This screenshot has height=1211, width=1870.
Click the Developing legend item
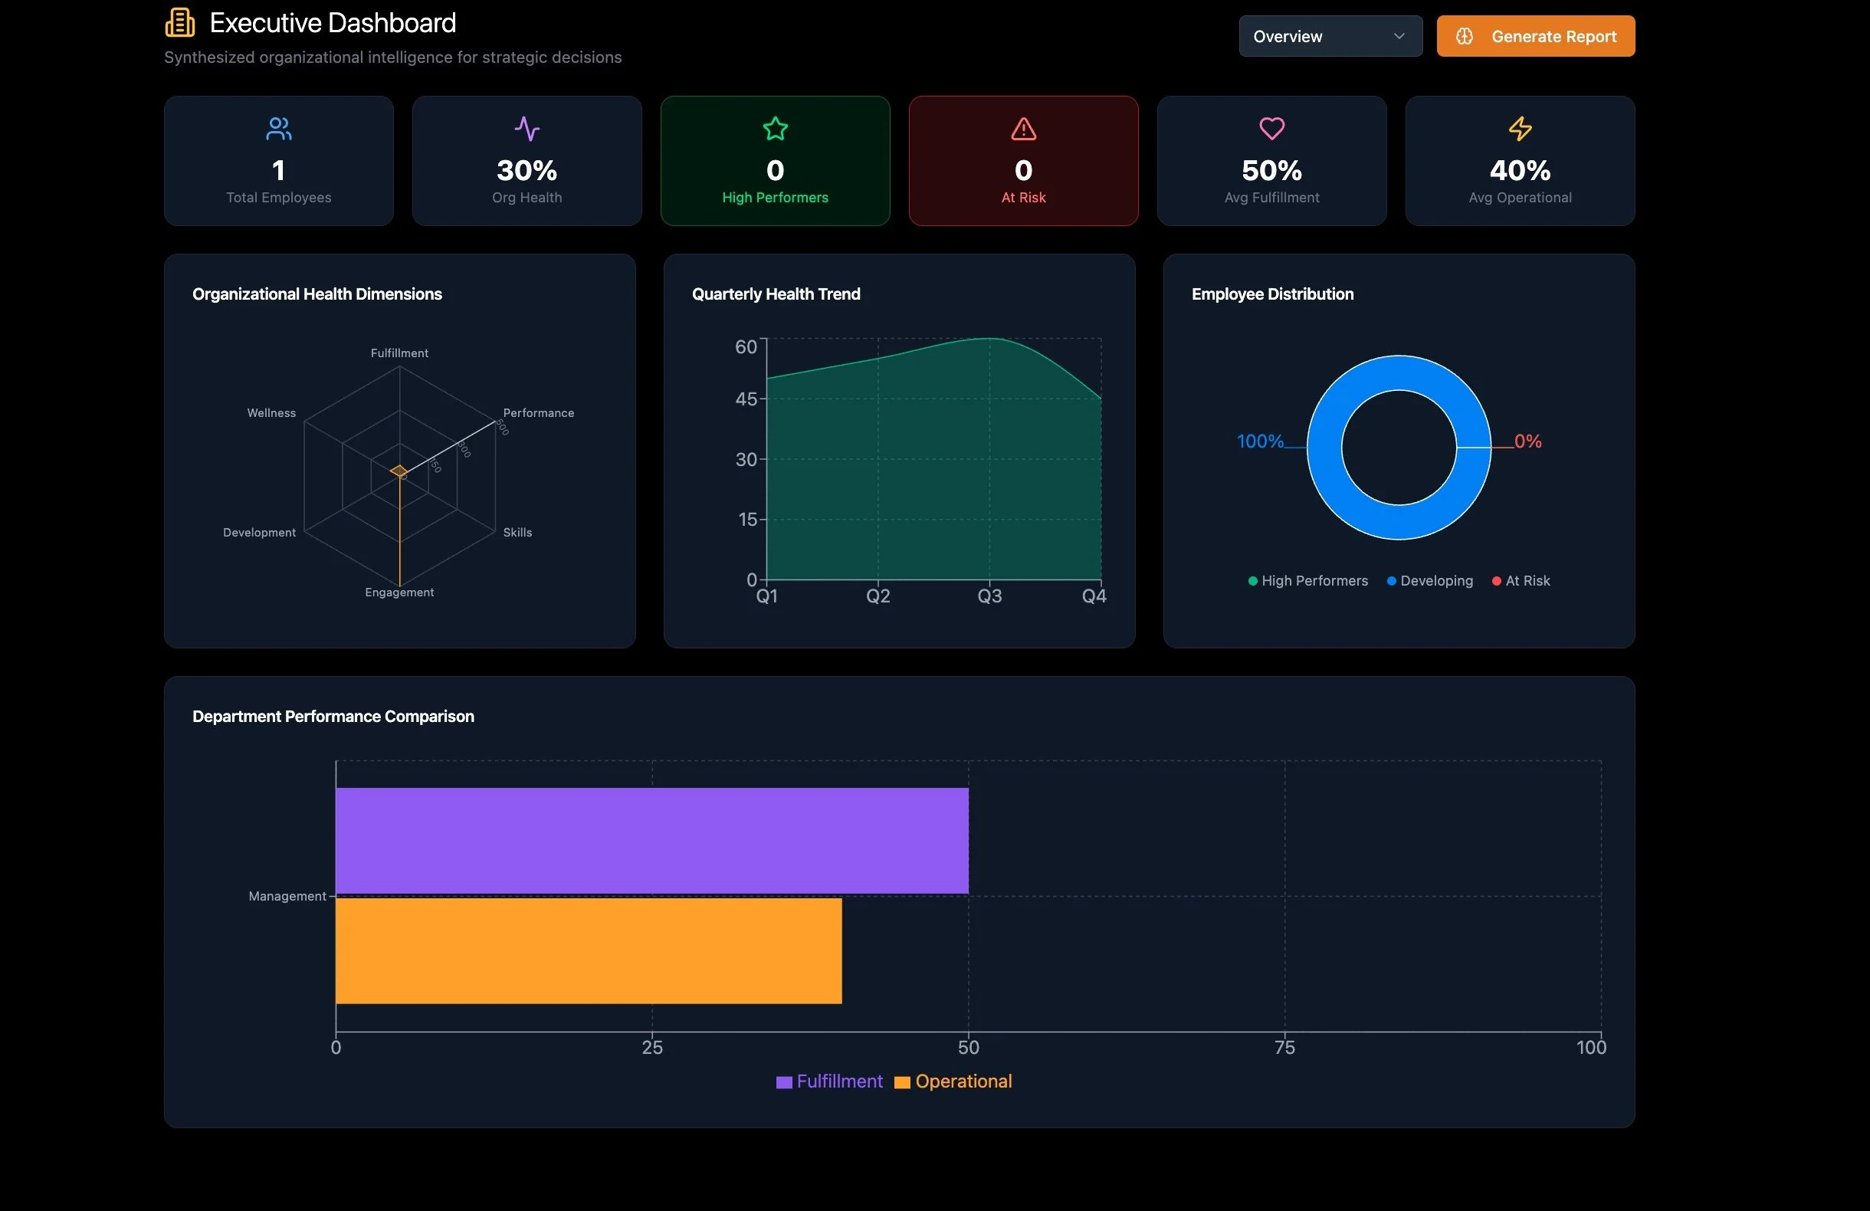(1430, 581)
